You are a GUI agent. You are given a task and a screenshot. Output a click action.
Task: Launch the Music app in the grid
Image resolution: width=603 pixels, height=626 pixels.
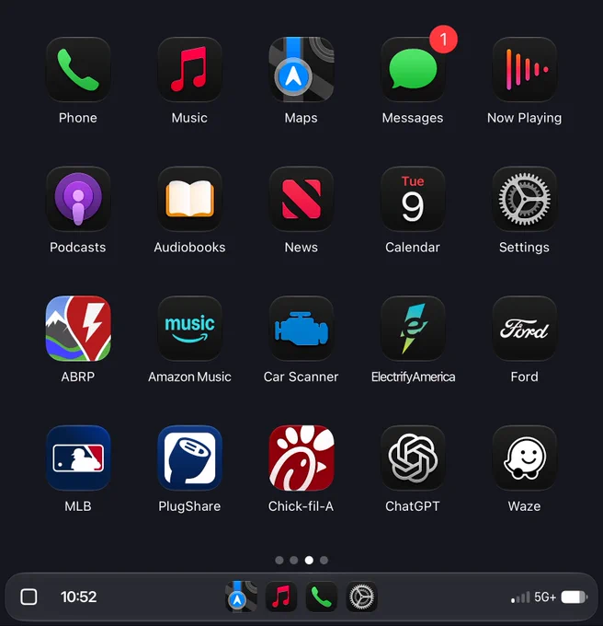[x=189, y=69]
